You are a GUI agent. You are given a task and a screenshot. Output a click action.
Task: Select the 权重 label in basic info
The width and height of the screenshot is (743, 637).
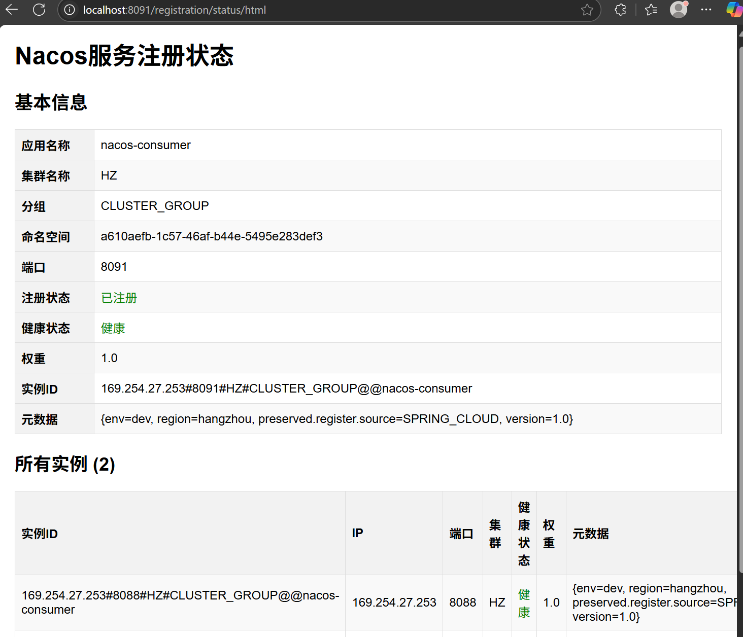click(x=55, y=358)
